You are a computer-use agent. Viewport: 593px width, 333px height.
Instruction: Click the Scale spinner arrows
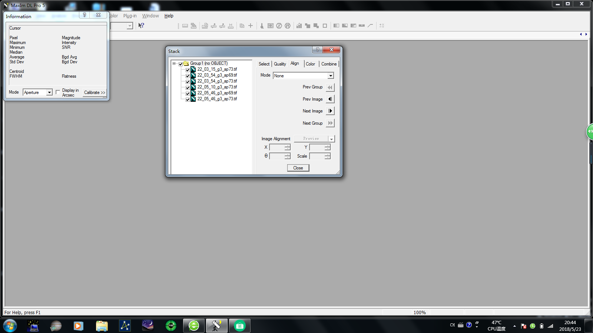(328, 156)
